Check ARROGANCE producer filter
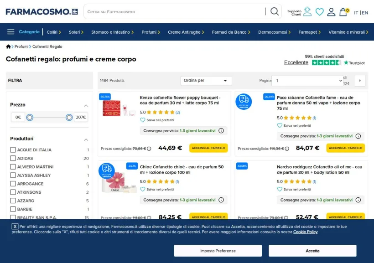Screen dimensions: 374x263 (x=13, y=184)
